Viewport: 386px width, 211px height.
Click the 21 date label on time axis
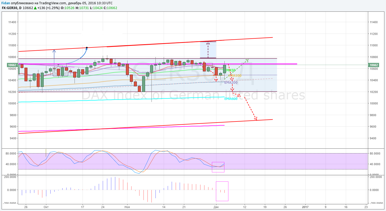pyautogui.click(x=184, y=207)
